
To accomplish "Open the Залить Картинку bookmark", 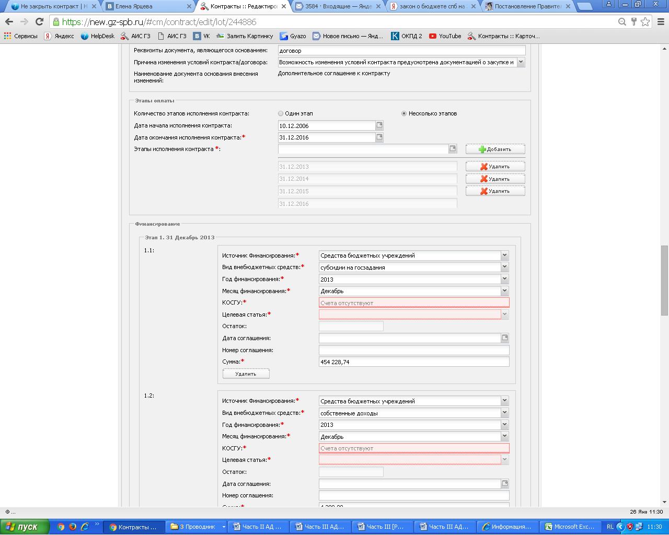I will pyautogui.click(x=245, y=36).
